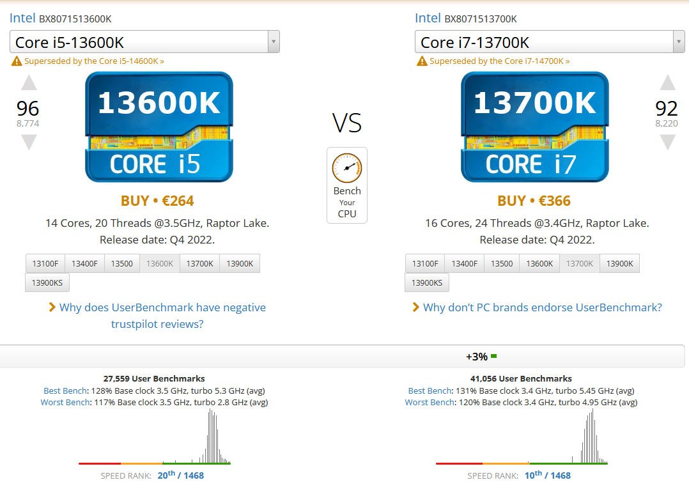Open the Core i7-13700K dropdown
The image size is (689, 487).
tap(679, 42)
